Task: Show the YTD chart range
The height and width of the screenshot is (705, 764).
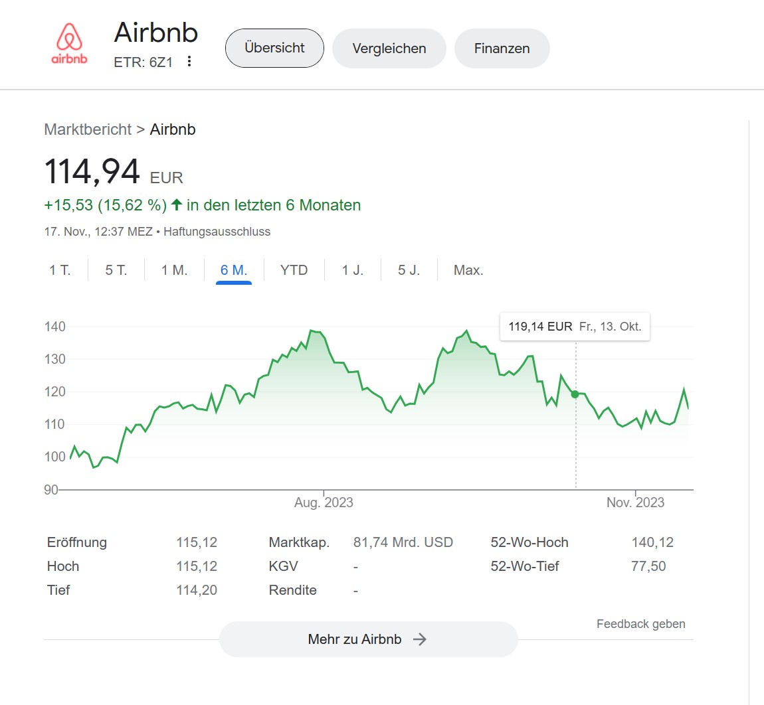Action: (294, 270)
